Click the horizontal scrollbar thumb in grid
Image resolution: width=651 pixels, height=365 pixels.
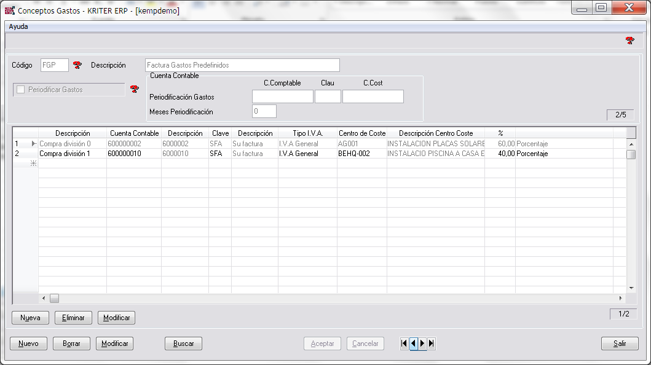tap(54, 298)
